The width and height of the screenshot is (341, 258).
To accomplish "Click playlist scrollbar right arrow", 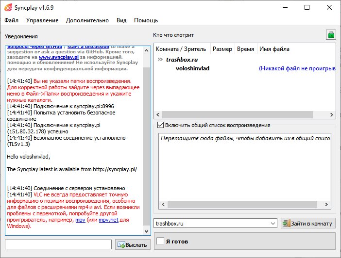I will point(326,204).
